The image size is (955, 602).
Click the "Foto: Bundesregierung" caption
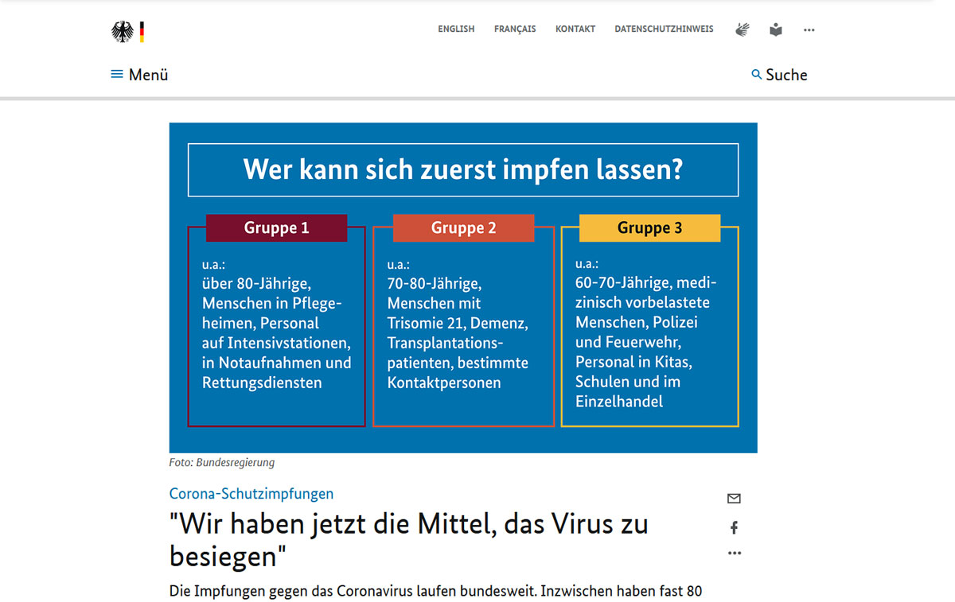coord(222,463)
